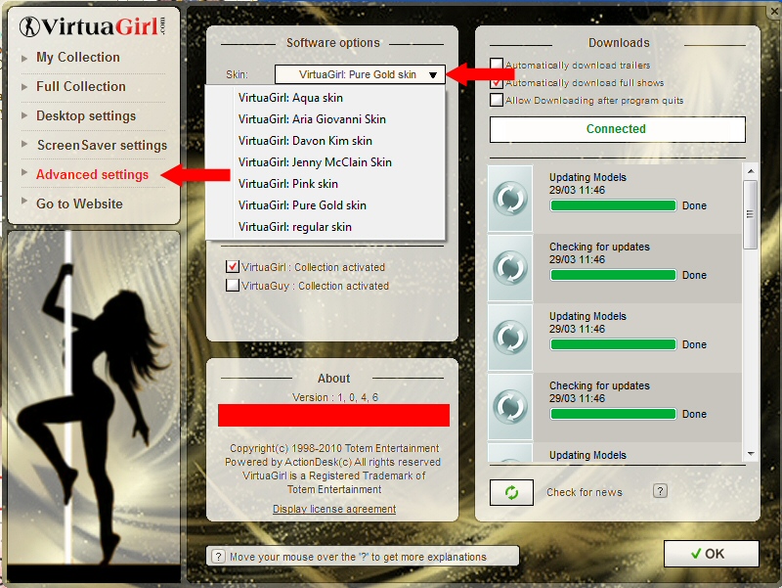
Task: Click the 'Version : 1, 0, 4, 6' text
Action: tap(335, 397)
